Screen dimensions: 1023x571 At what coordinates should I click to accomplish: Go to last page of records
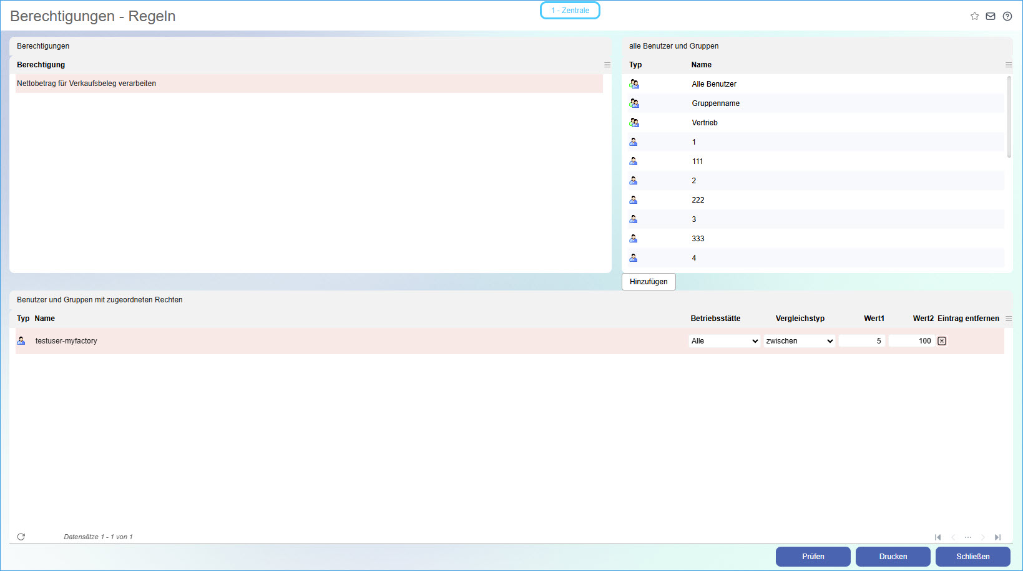998,537
